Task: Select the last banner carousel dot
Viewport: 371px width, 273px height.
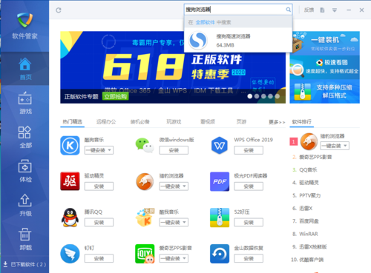Action: coord(278,96)
